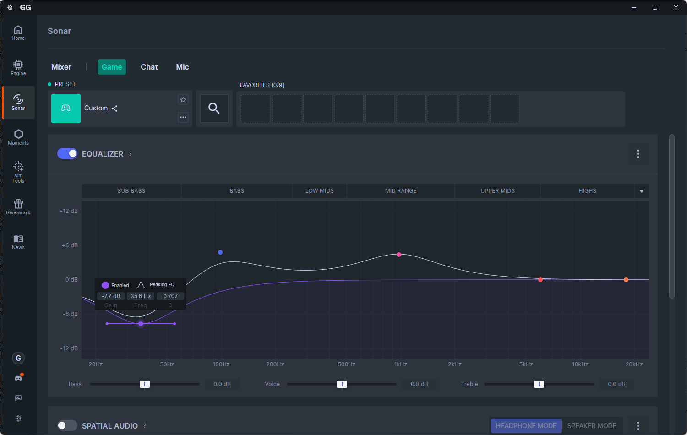Image resolution: width=687 pixels, height=435 pixels.
Task: Open Equalizer three-dot options menu
Action: tap(638, 154)
